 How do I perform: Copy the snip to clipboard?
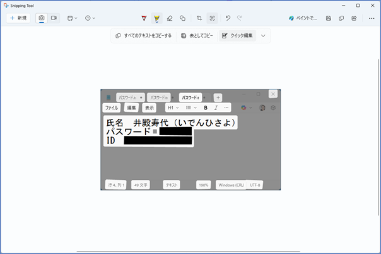(x=341, y=18)
